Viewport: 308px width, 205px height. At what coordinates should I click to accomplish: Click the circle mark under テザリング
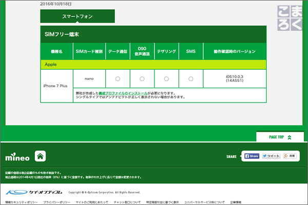[166, 78]
